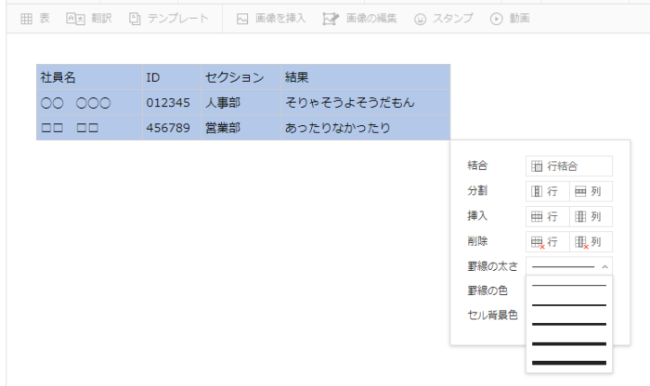Click the cell あったりなかったり
The image size is (650, 386).
click(366, 127)
